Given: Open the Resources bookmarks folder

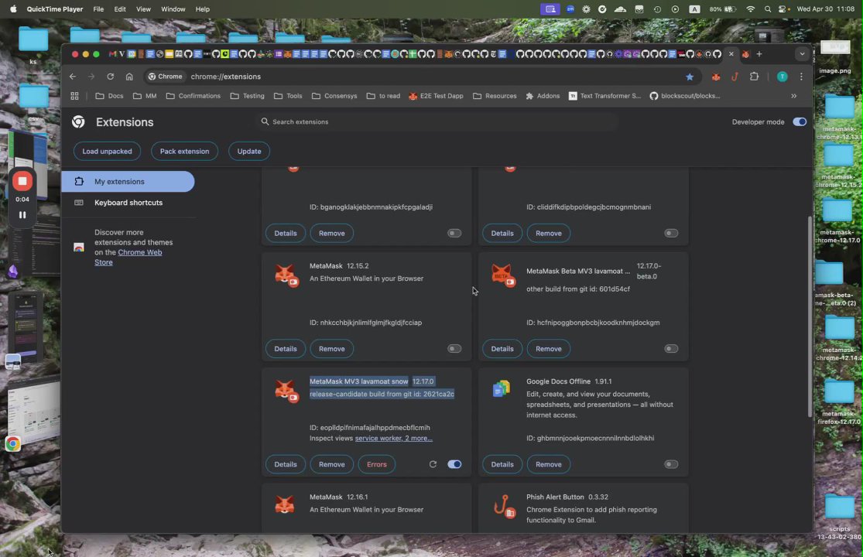Looking at the screenshot, I should point(495,96).
